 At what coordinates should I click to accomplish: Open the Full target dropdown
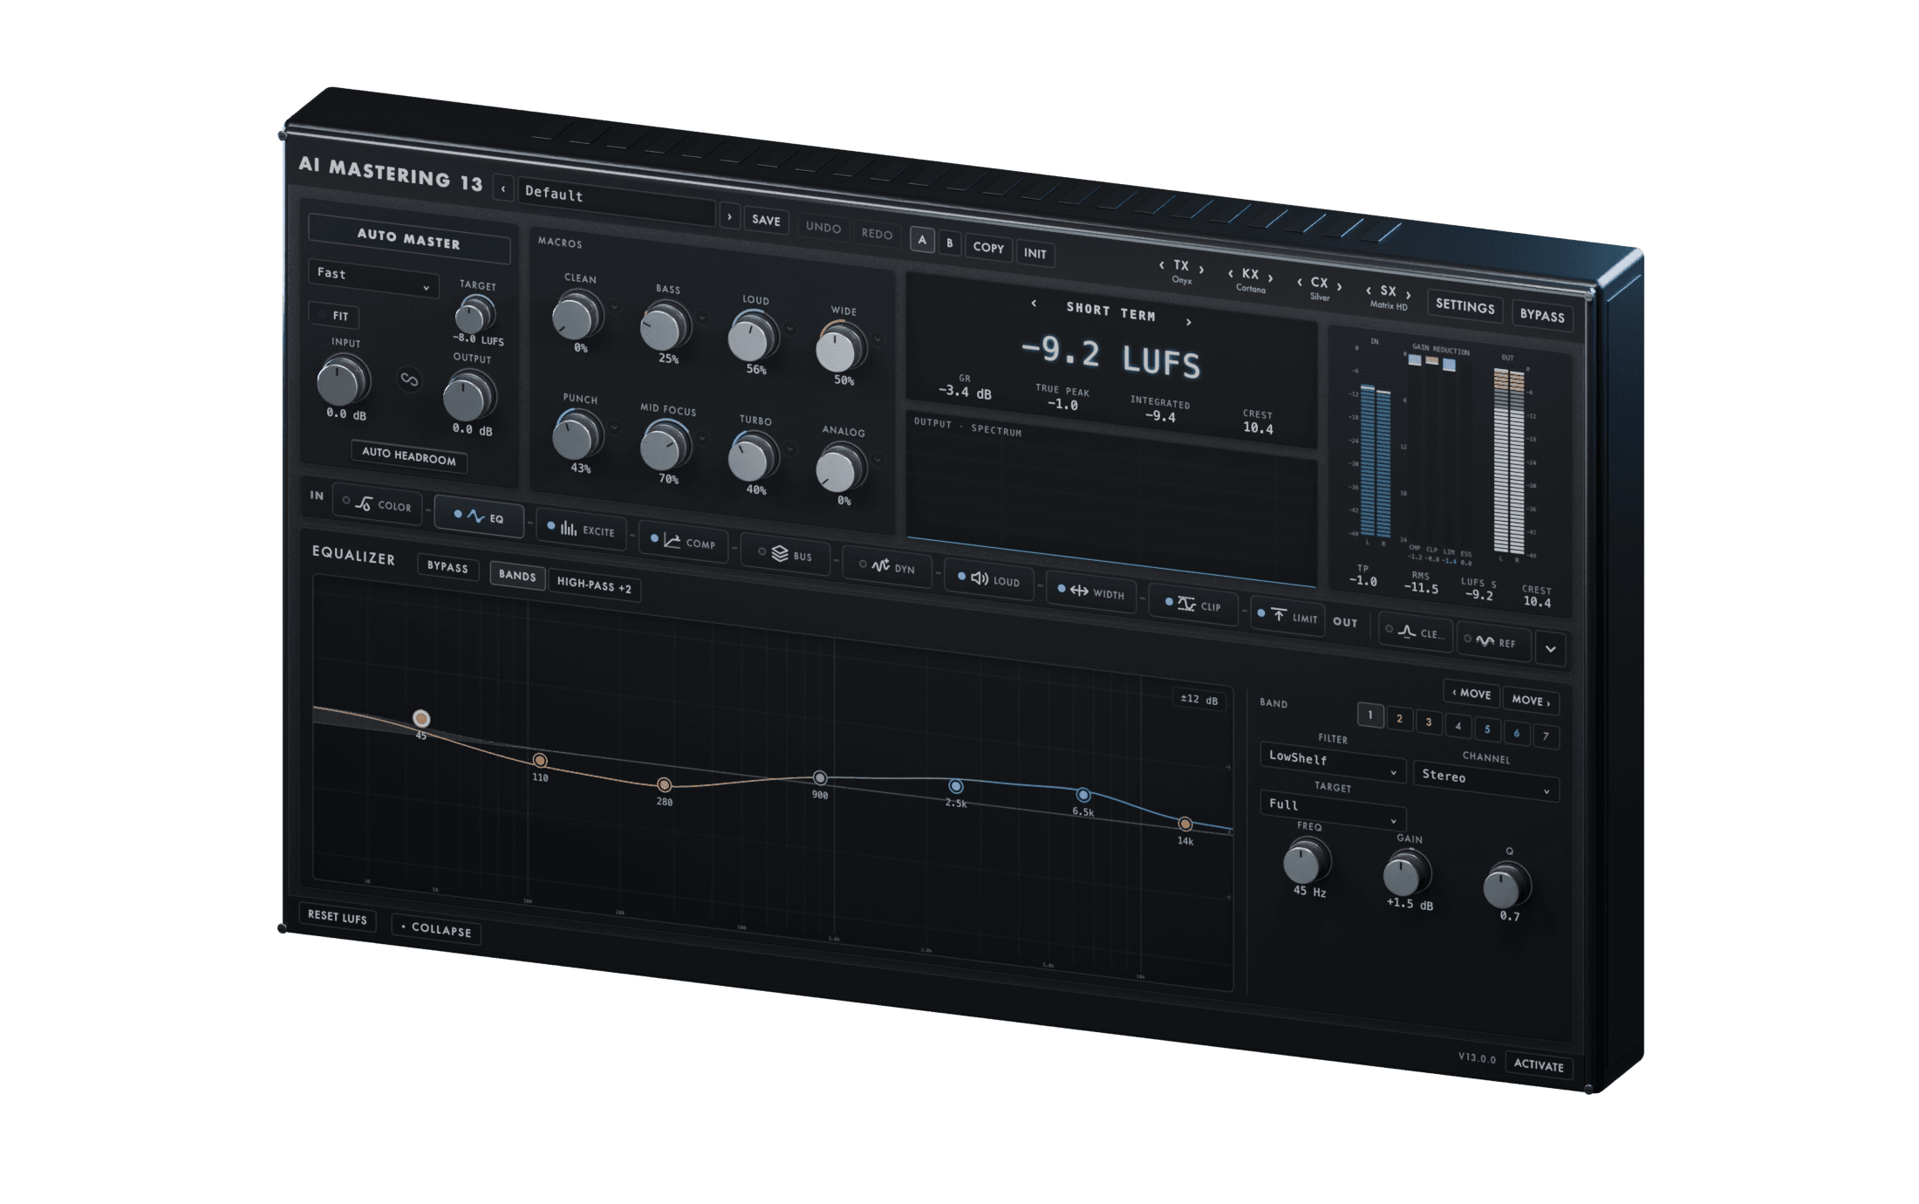(x=1331, y=810)
